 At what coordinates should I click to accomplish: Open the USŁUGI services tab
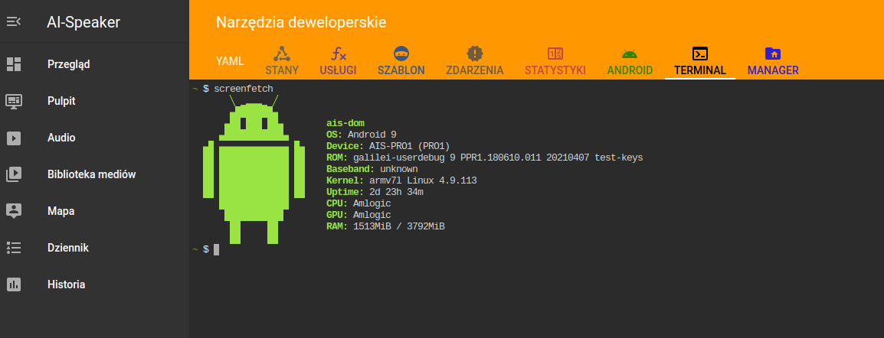click(x=338, y=61)
